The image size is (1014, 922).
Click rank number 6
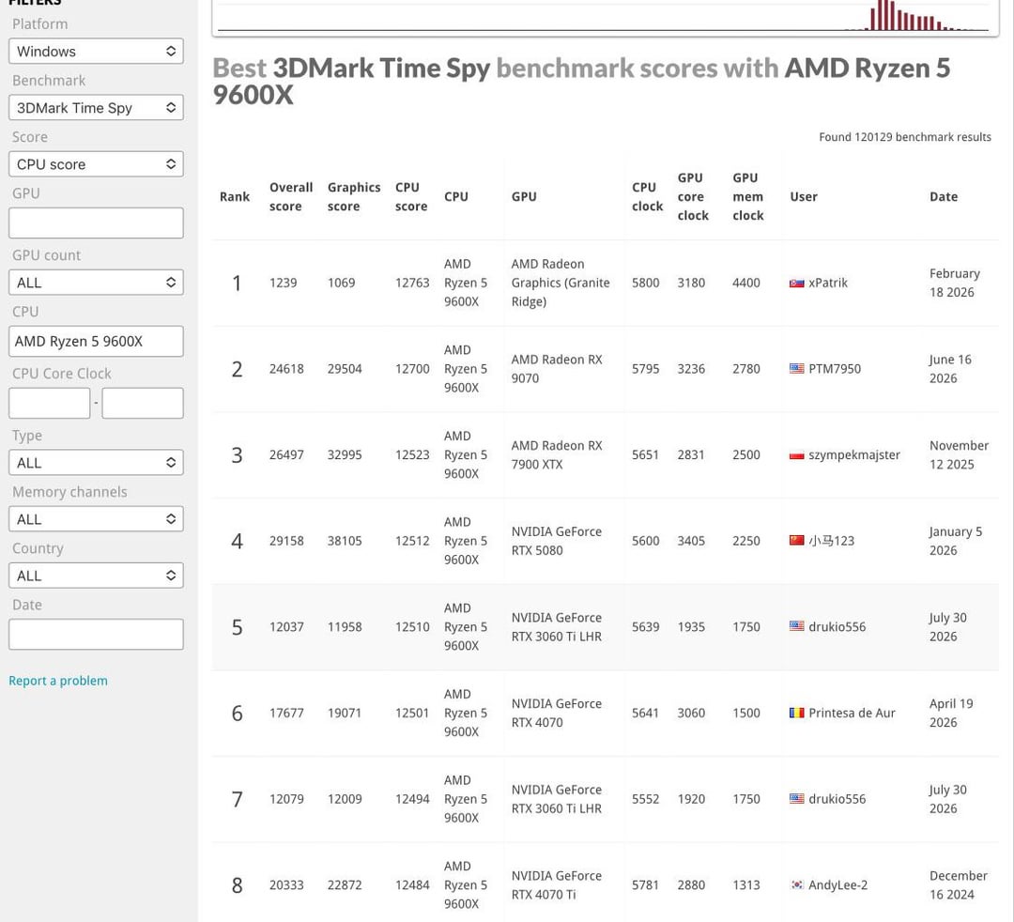click(x=237, y=714)
